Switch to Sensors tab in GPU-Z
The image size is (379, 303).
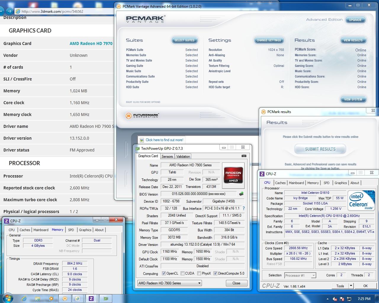coord(167,157)
